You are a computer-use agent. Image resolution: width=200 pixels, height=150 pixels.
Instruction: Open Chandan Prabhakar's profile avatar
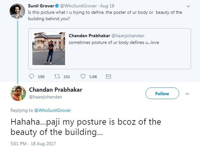pyautogui.click(x=18, y=93)
